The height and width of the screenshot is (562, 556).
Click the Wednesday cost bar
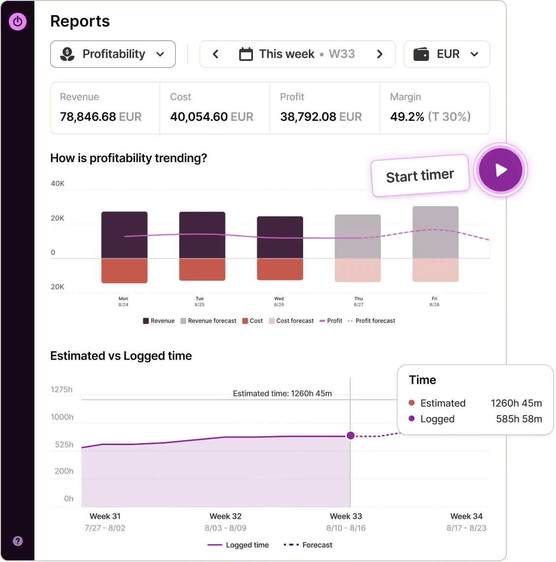[280, 269]
